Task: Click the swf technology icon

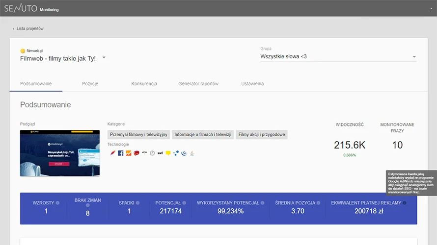Action: 160,153
